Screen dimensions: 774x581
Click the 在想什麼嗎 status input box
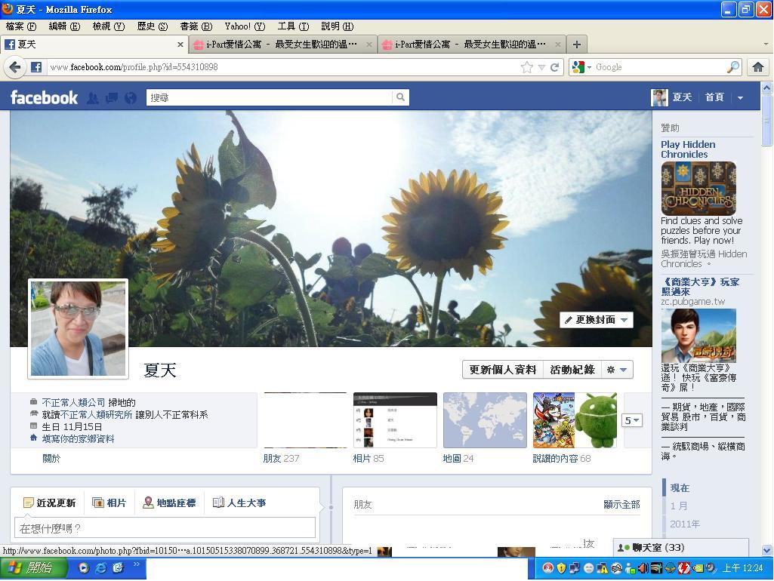coord(165,528)
